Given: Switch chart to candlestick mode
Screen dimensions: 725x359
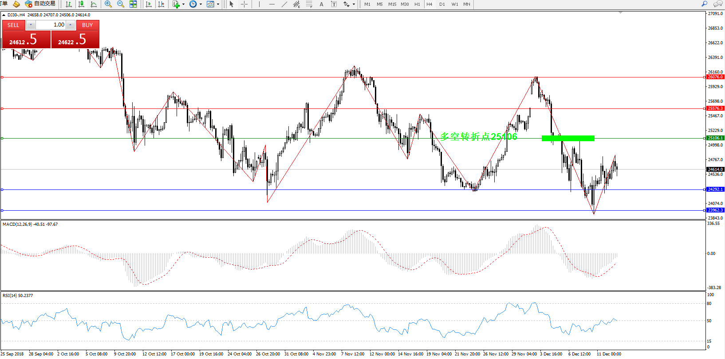Looking at the screenshot, I should pos(81,4).
